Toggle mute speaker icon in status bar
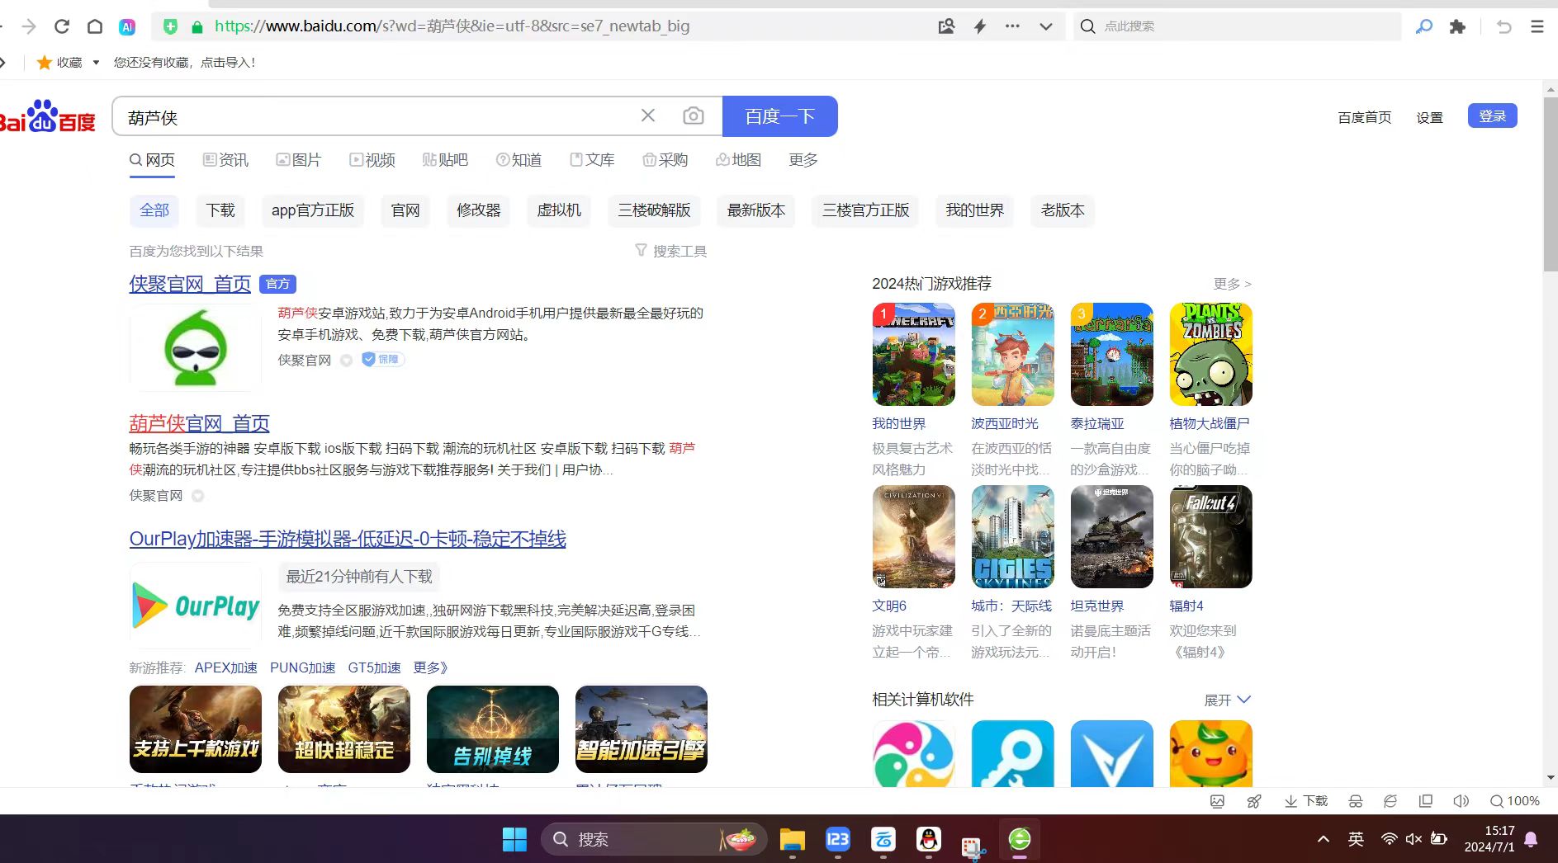This screenshot has width=1558, height=863. [1461, 801]
